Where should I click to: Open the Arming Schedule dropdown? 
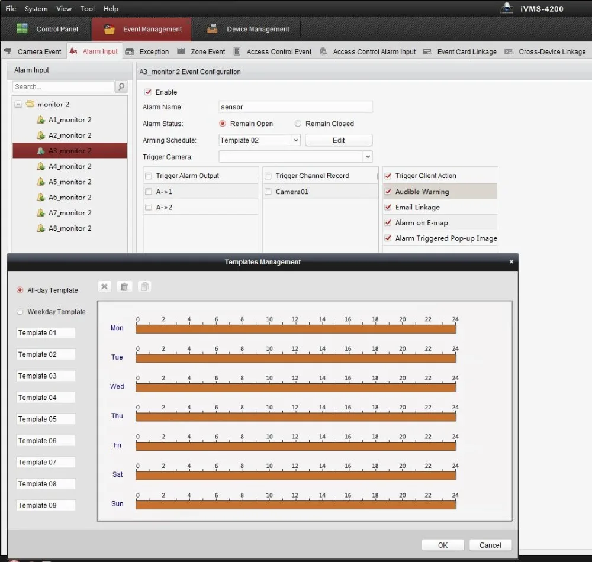coord(295,140)
